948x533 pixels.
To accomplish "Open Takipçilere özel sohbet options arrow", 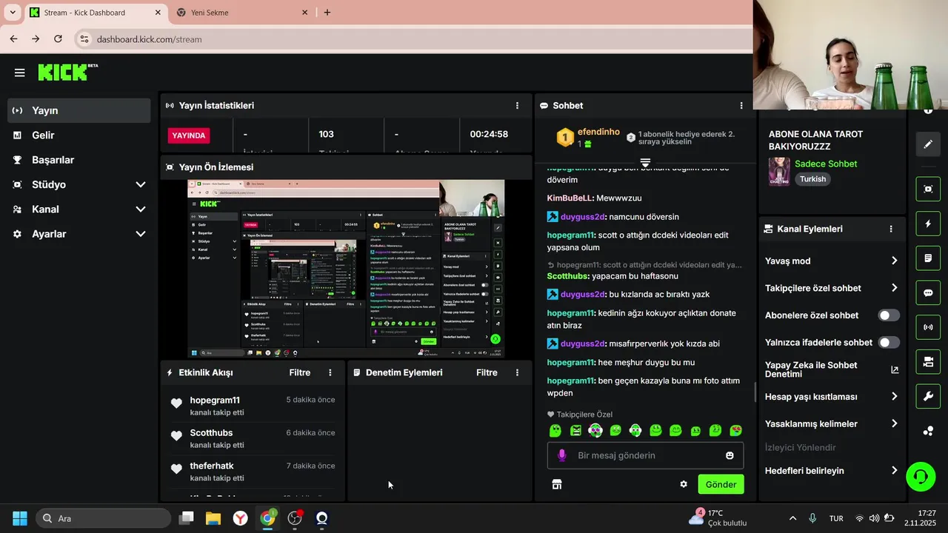I will (x=895, y=288).
